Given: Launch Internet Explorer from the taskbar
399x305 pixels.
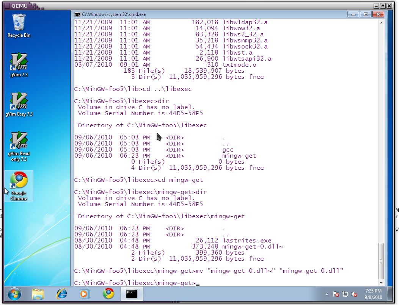Looking at the screenshot, I should [61, 294].
